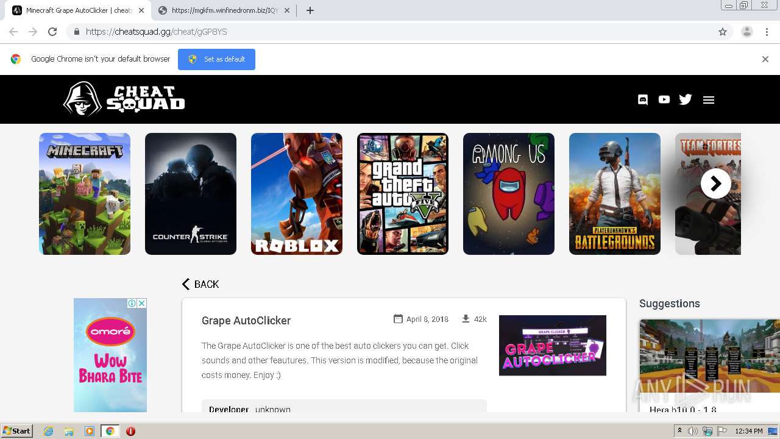Select the Among Us game cover
Image resolution: width=780 pixels, height=439 pixels.
click(509, 194)
